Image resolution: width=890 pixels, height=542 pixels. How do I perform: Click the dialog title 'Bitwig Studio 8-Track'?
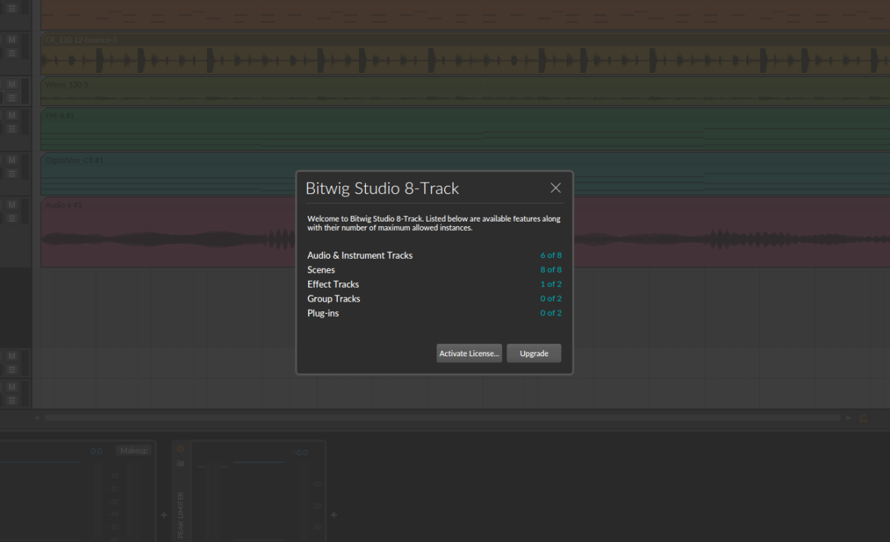click(x=382, y=189)
